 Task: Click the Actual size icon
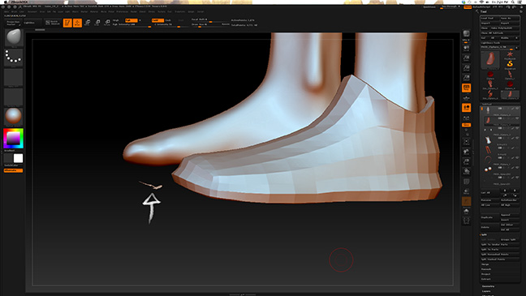[x=466, y=67]
